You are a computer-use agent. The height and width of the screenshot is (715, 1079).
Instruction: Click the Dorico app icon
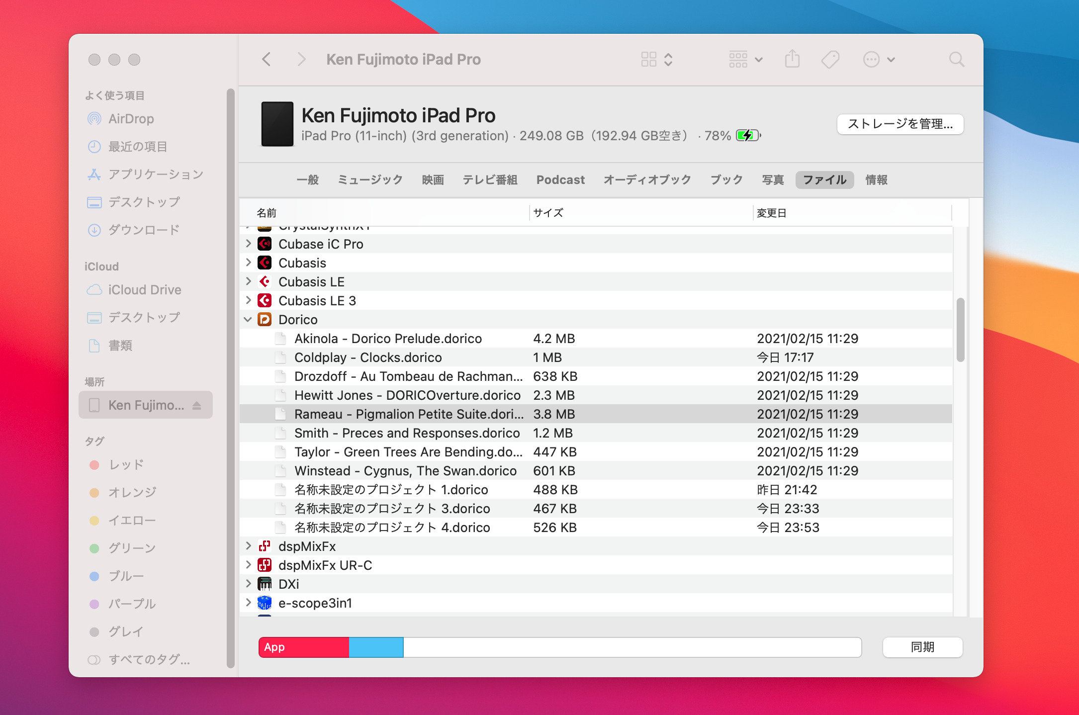coord(265,319)
